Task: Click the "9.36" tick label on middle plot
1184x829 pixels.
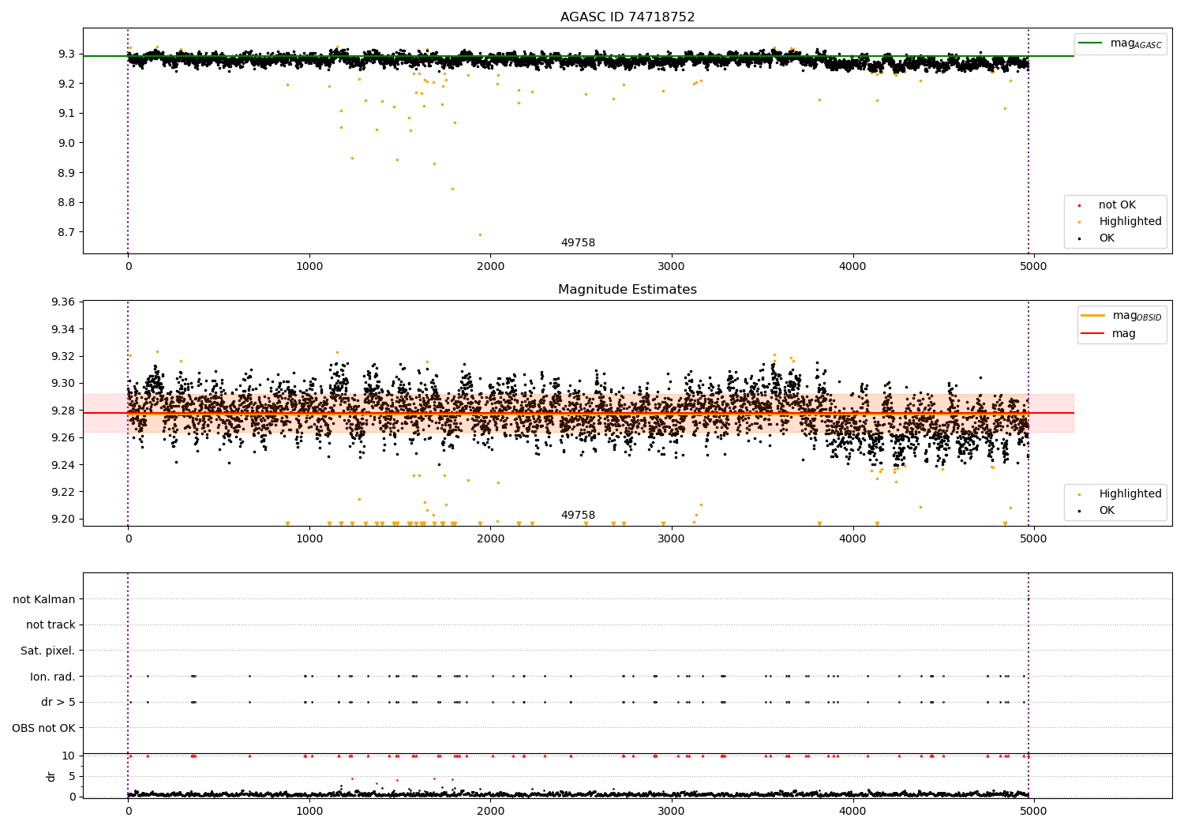Action: click(62, 302)
